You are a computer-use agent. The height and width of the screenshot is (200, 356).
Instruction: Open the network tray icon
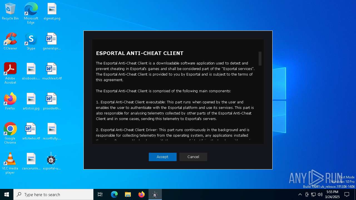coord(313,194)
